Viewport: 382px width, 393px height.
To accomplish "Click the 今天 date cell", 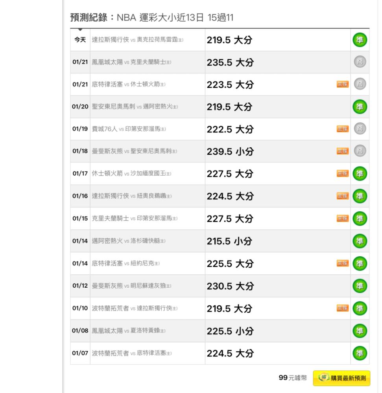I will click(x=80, y=40).
